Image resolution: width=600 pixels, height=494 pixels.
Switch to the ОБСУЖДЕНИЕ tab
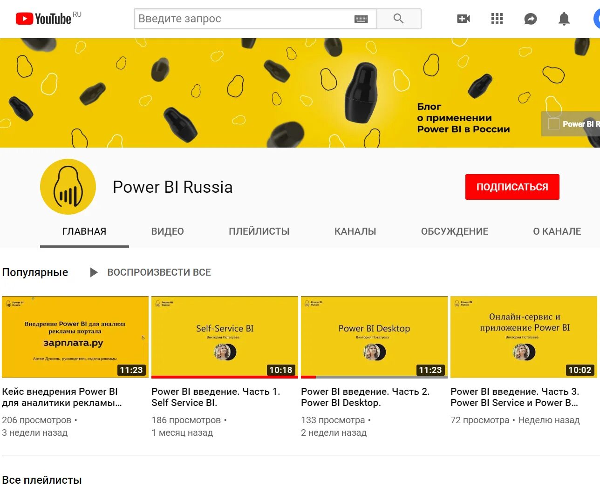[x=455, y=231]
